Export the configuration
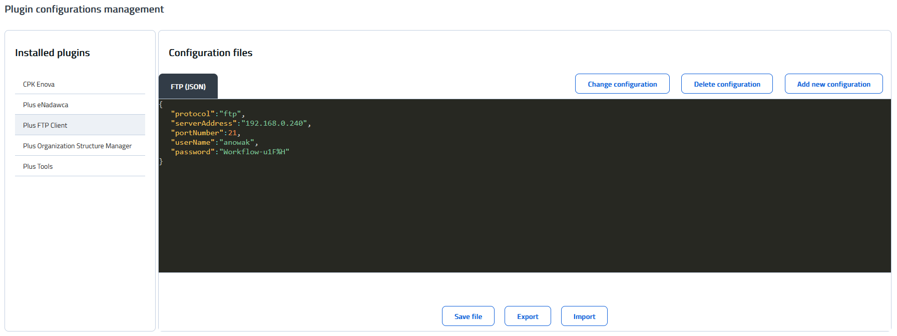Screen dimensions: 897x336 tap(528, 316)
